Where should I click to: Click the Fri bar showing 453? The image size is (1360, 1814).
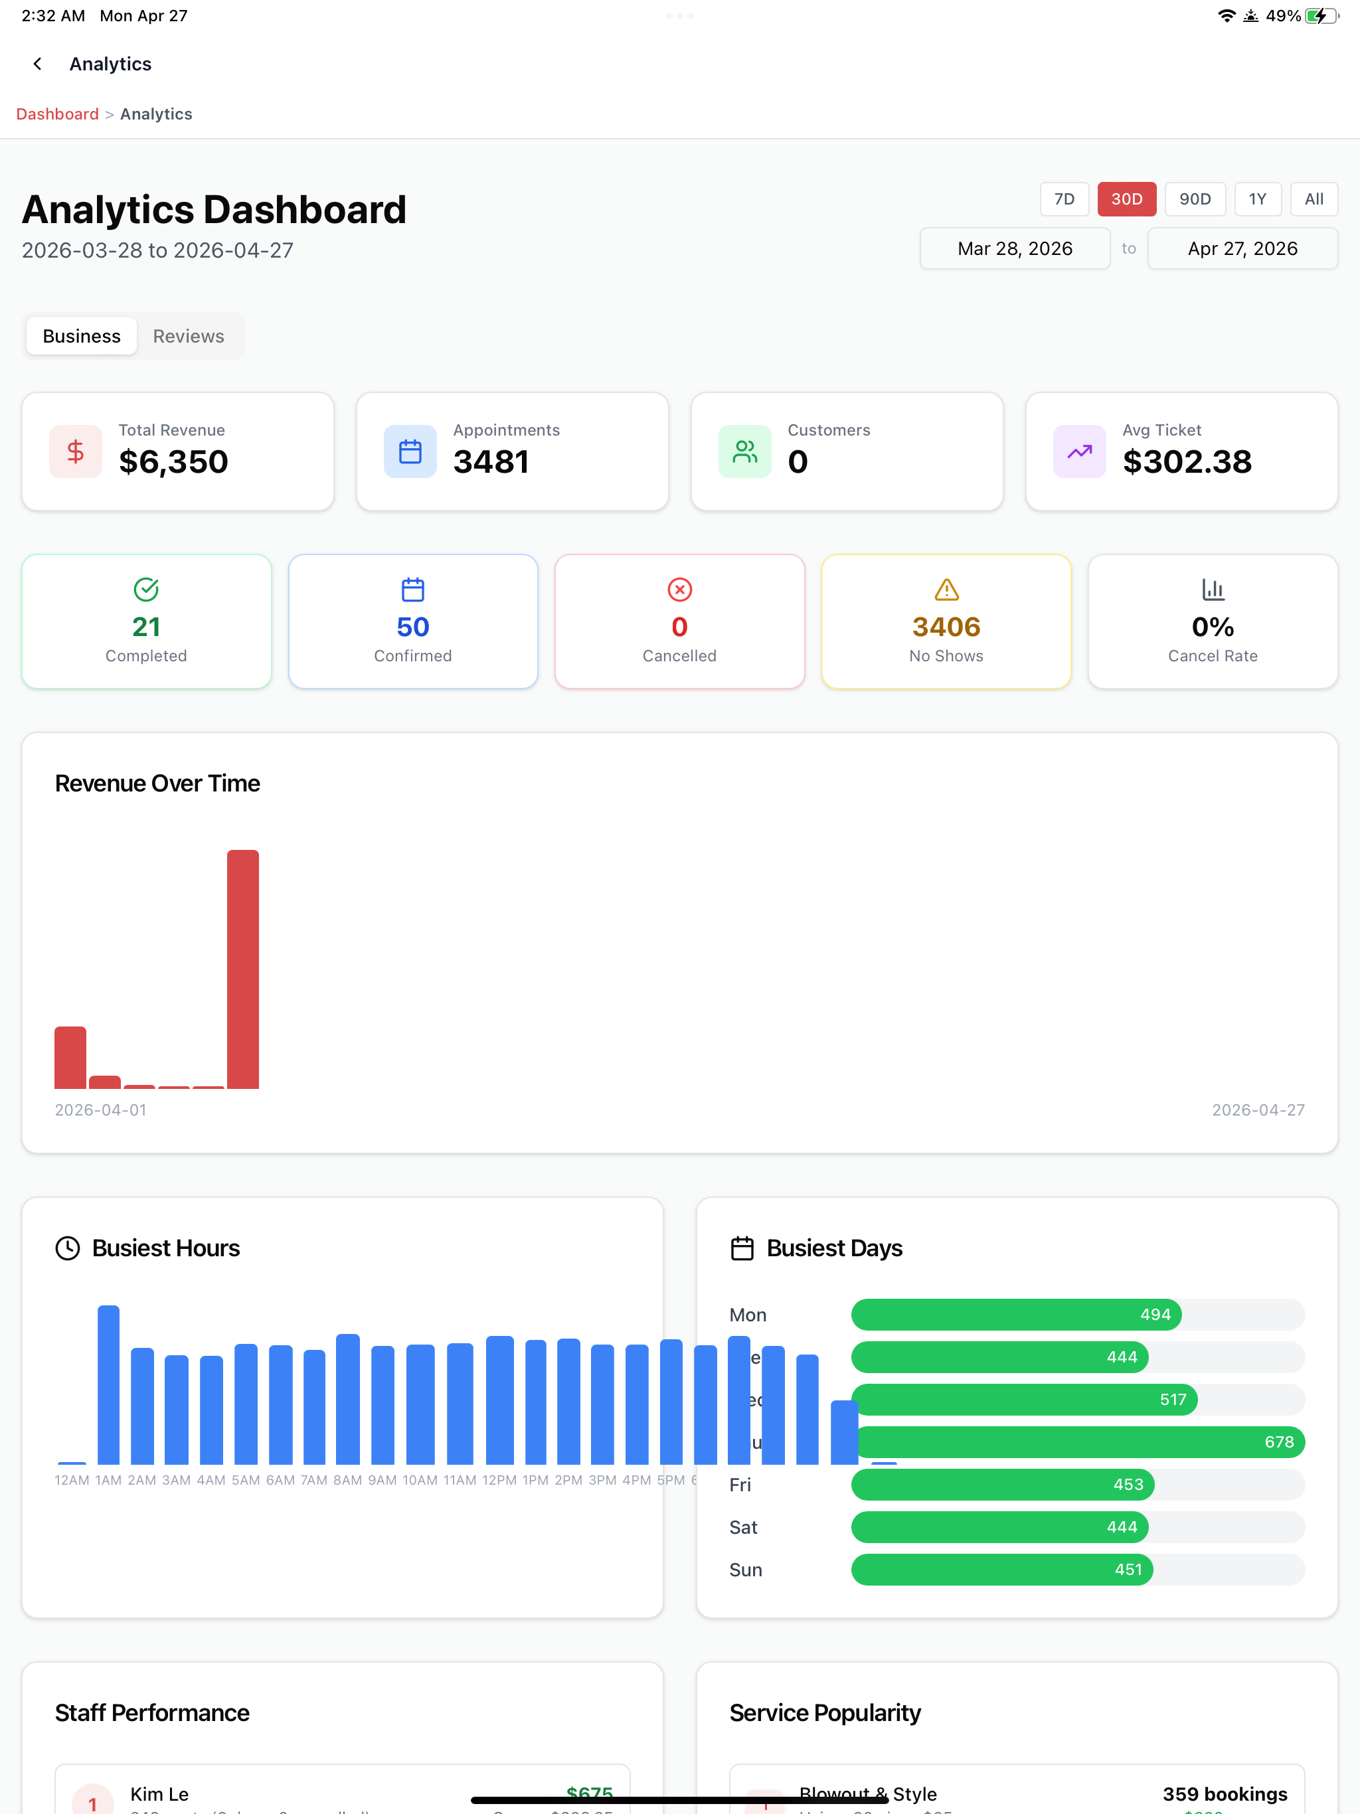[x=1003, y=1484]
